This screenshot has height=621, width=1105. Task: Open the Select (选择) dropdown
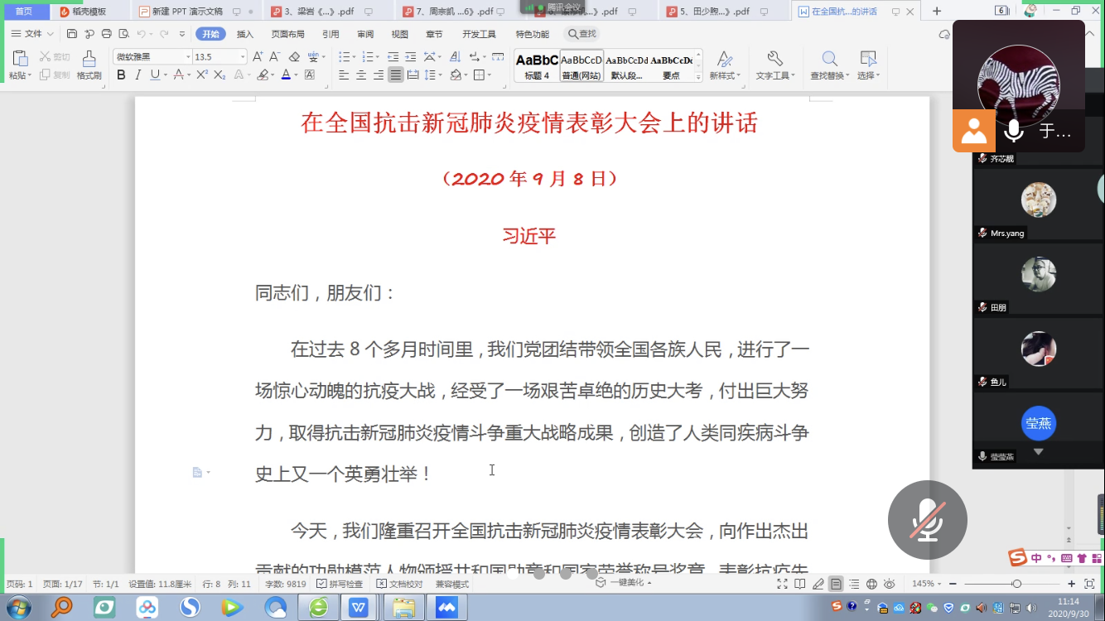point(868,75)
